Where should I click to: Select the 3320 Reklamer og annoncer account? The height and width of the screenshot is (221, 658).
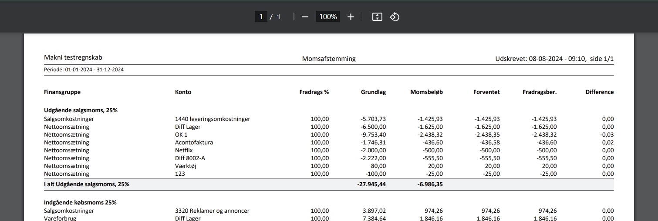click(212, 211)
